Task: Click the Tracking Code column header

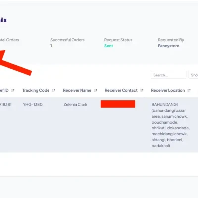Action: tap(36, 90)
